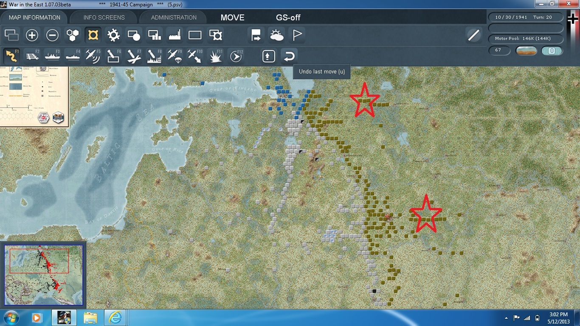The height and width of the screenshot is (326, 580).
Task: Click the date and Turn 20 display
Action: [526, 17]
